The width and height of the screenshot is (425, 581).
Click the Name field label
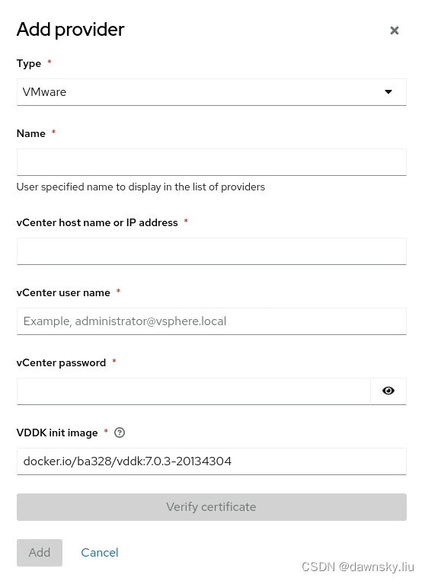point(31,133)
